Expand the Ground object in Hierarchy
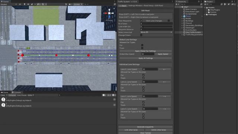The height and width of the screenshot is (134, 238). (x=182, y=23)
